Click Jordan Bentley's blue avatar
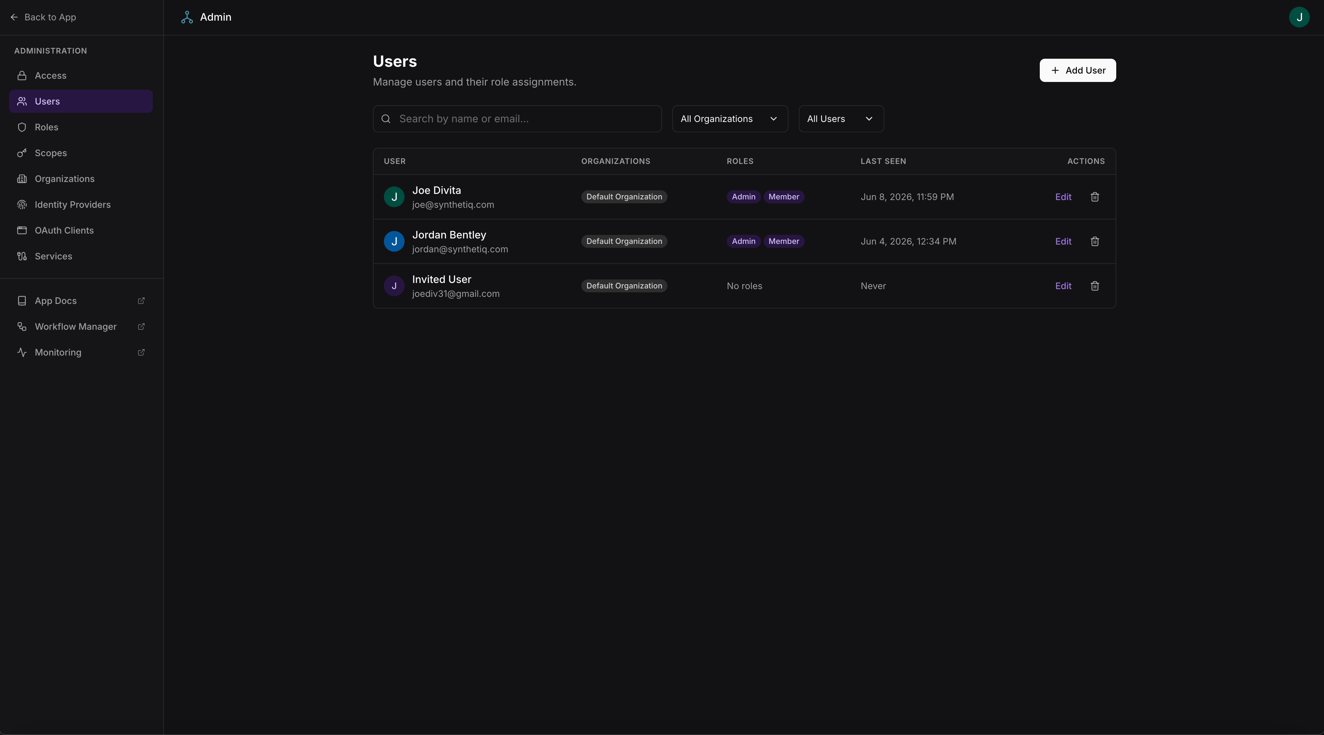 point(394,242)
